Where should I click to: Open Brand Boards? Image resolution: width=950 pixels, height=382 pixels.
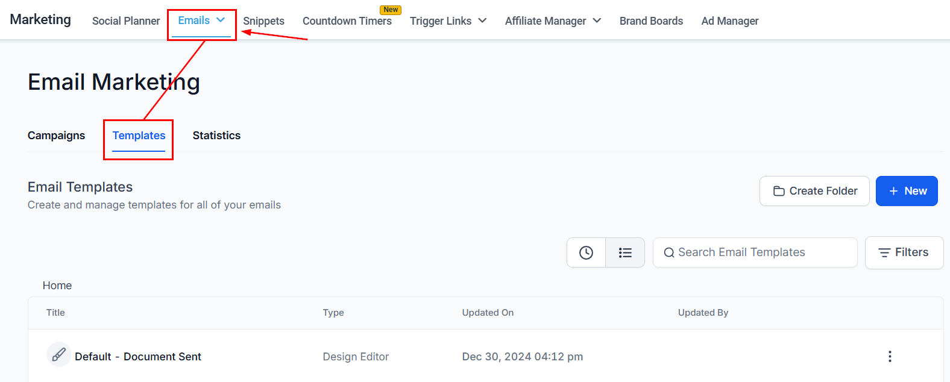tap(651, 21)
